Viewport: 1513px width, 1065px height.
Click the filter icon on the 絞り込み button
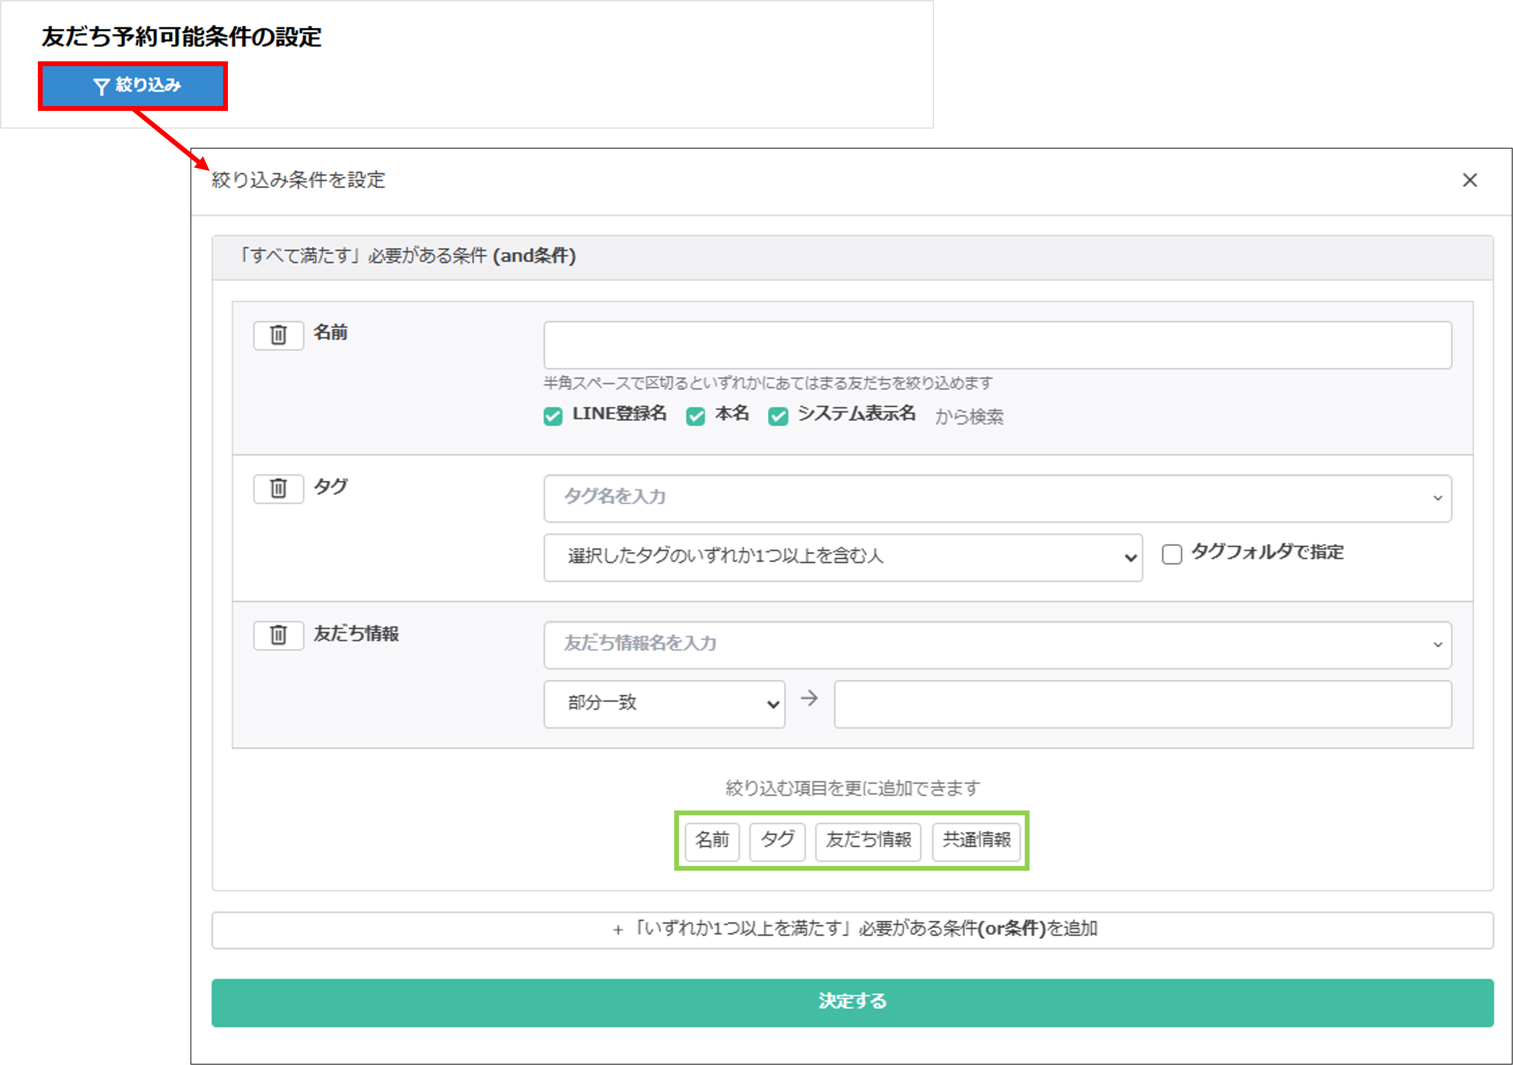point(102,86)
